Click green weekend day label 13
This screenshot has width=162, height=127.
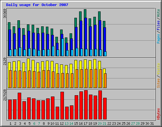point(66,124)
